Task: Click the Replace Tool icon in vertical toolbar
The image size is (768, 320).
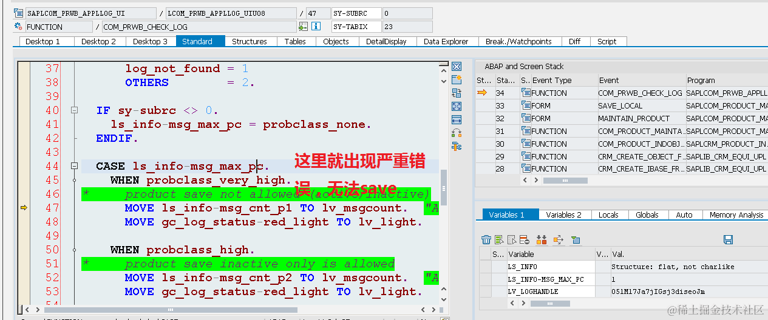Action: [457, 93]
